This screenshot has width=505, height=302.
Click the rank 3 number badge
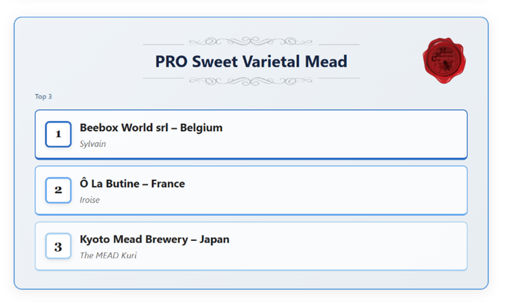(58, 246)
